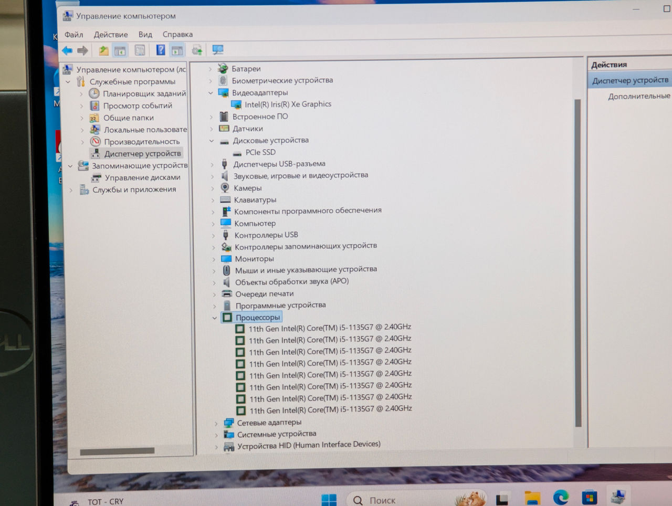The image size is (672, 506).
Task: Click the Back arrow toolbar icon
Action: click(x=67, y=50)
